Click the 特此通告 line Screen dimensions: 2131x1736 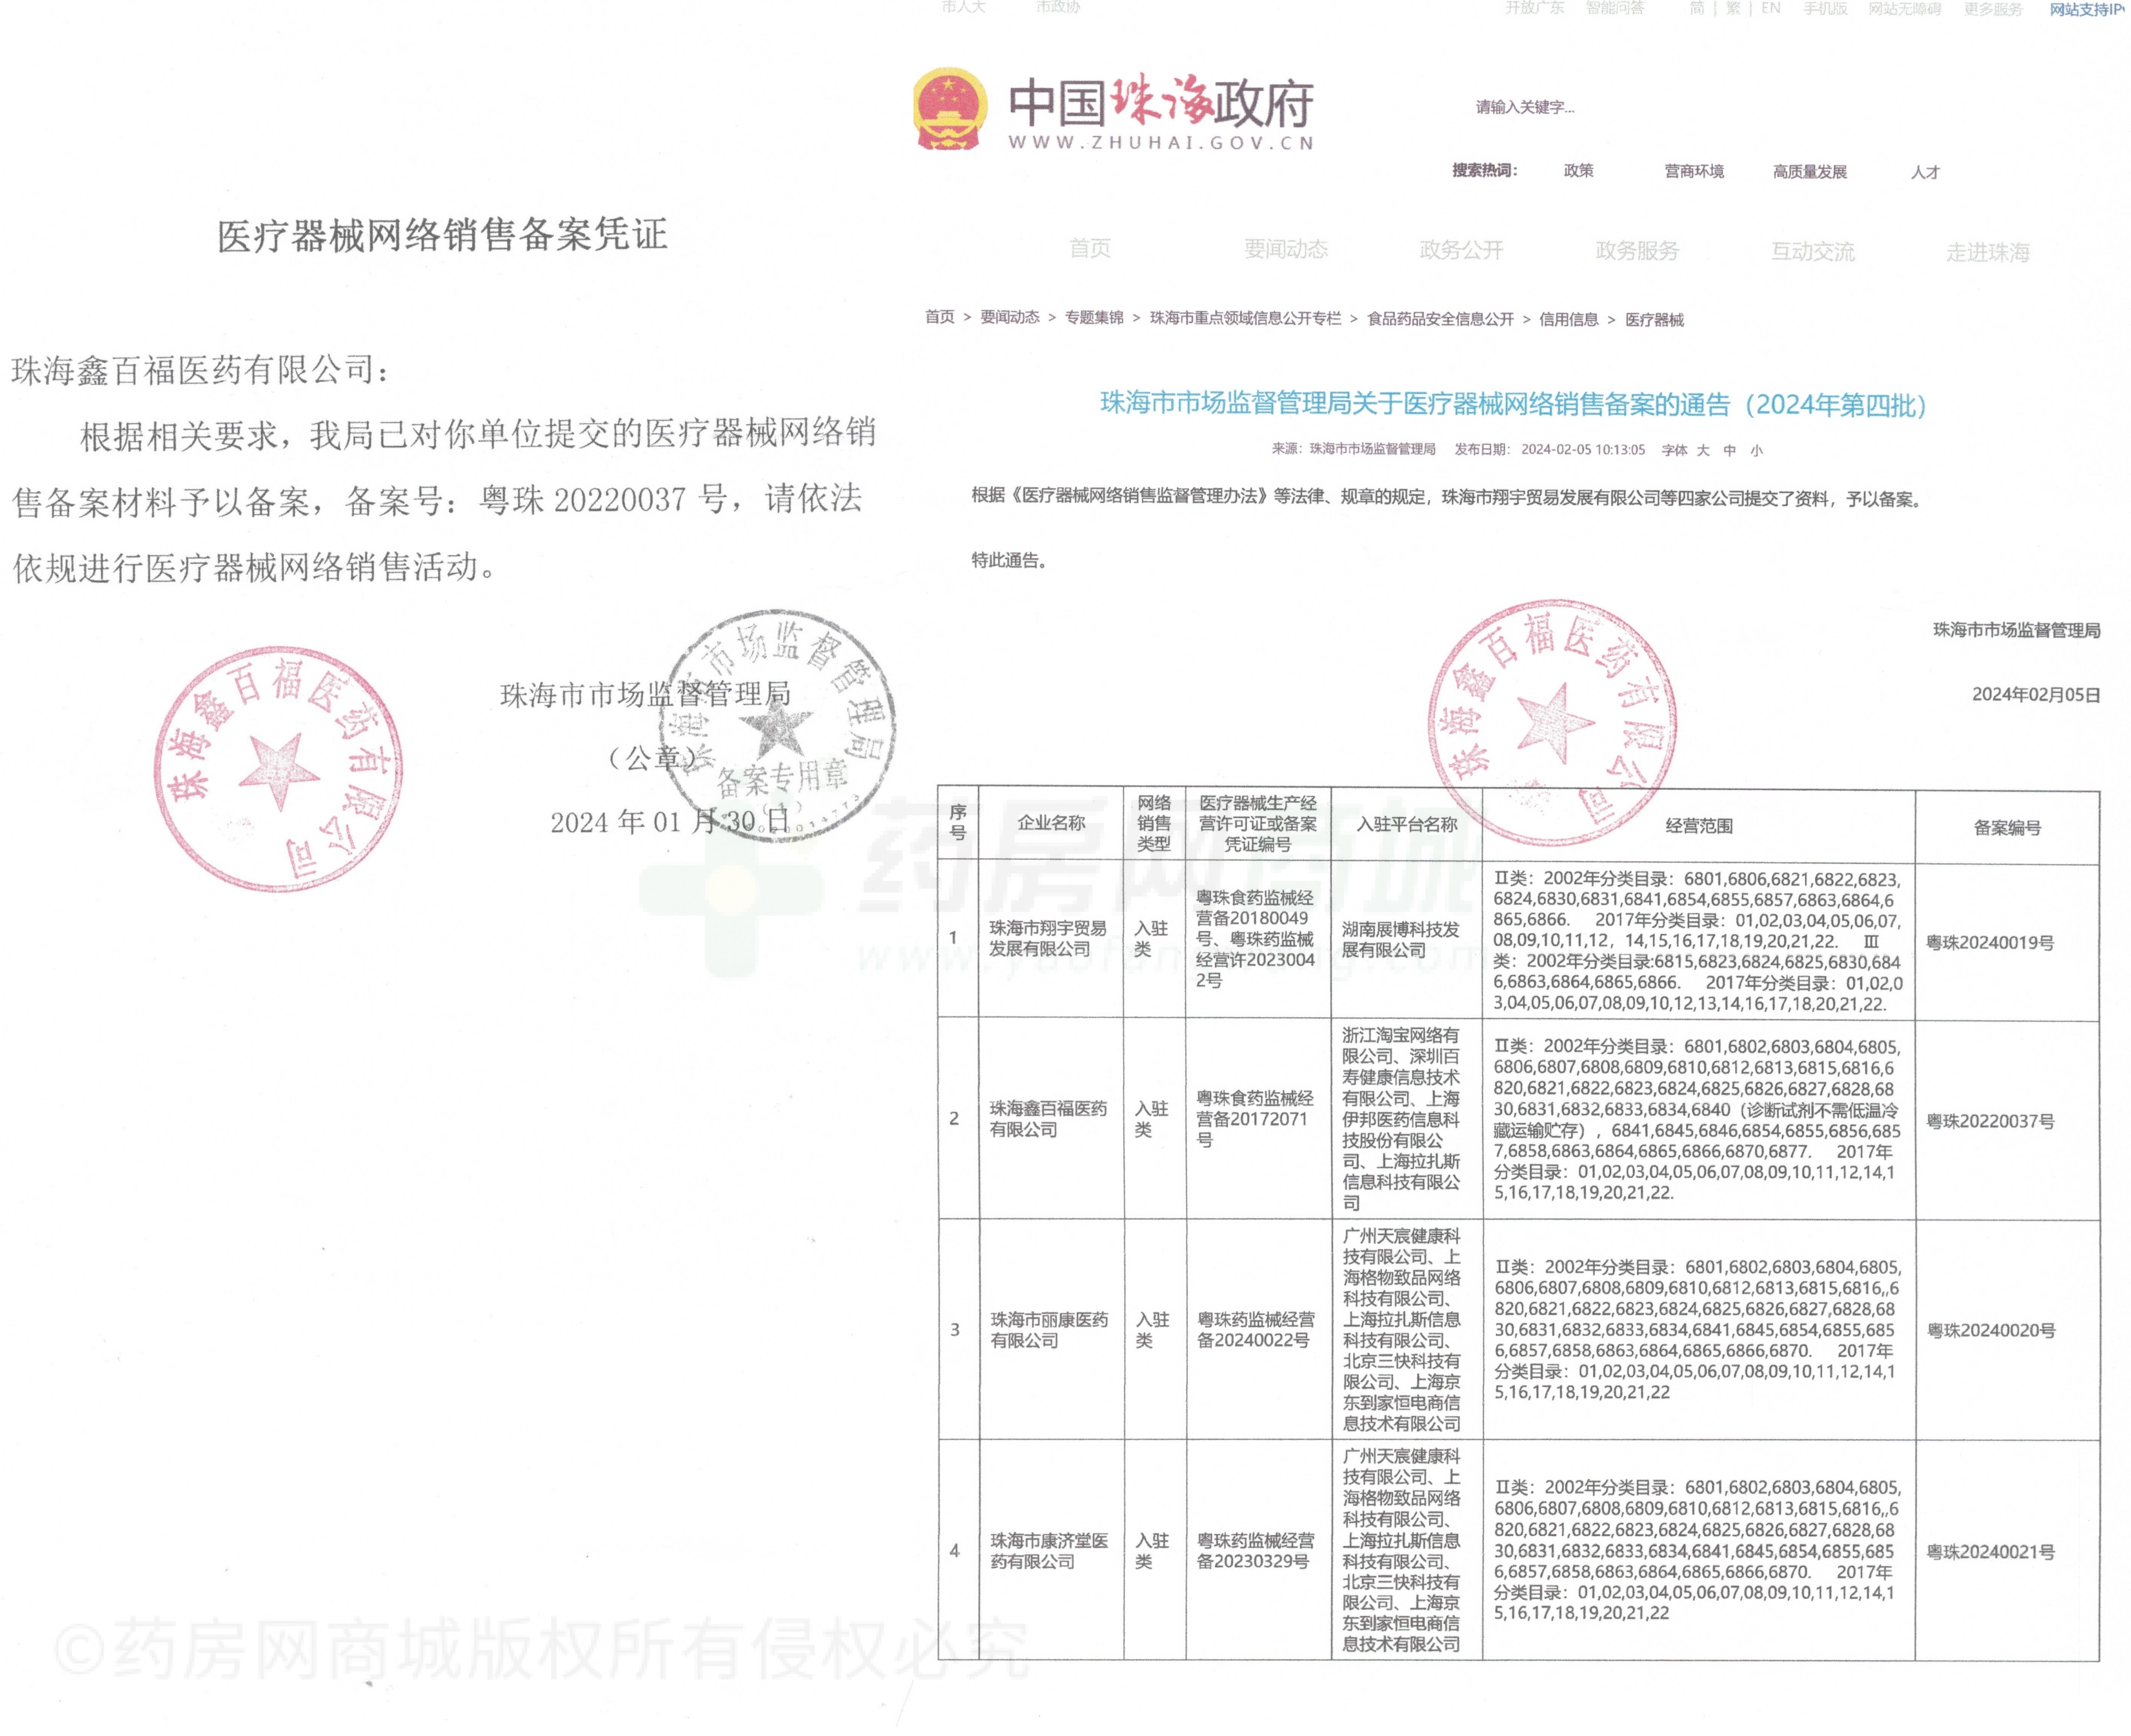[x=1010, y=560]
